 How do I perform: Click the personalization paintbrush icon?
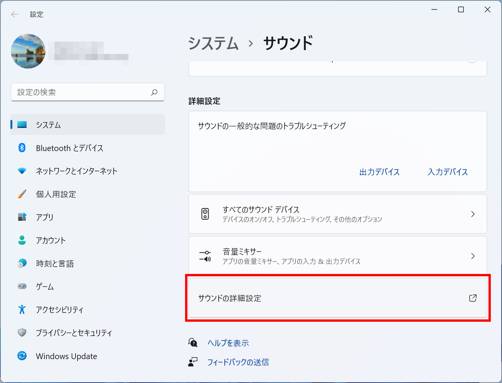pos(22,194)
